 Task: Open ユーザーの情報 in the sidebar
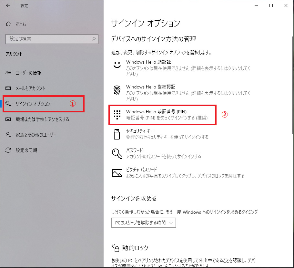(x=28, y=73)
